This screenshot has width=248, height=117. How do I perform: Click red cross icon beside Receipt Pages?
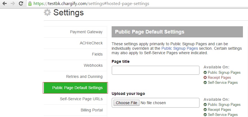click(x=205, y=78)
